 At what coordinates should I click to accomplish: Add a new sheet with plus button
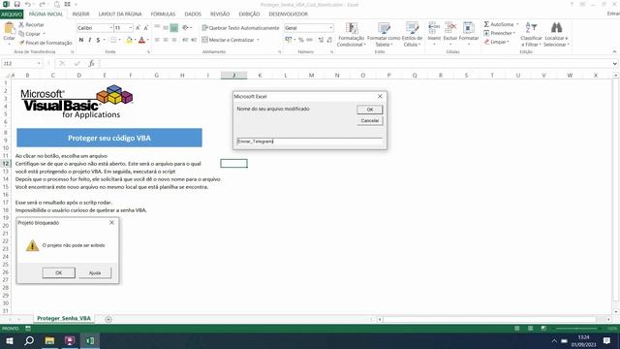(x=108, y=319)
